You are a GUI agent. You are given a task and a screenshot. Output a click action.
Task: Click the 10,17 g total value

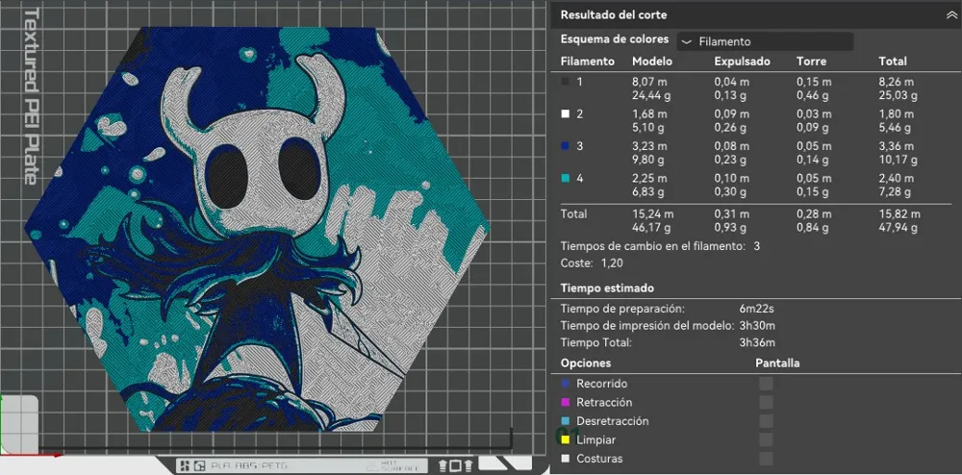point(898,161)
